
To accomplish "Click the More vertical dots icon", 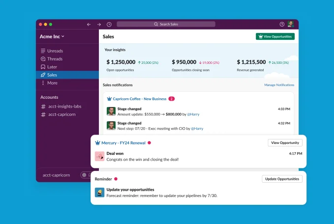I will [43, 83].
